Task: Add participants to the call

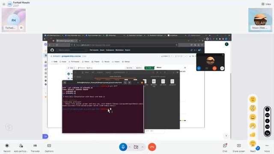Action: (x=21, y=148)
